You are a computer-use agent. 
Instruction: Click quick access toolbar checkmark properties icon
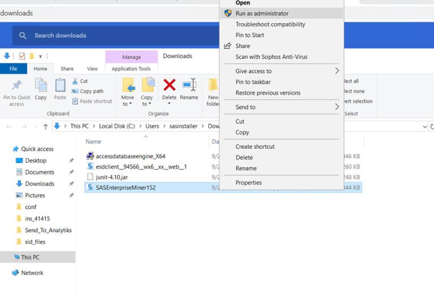point(22,56)
